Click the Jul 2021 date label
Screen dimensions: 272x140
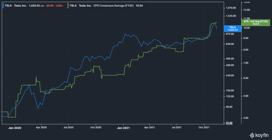click(177, 128)
